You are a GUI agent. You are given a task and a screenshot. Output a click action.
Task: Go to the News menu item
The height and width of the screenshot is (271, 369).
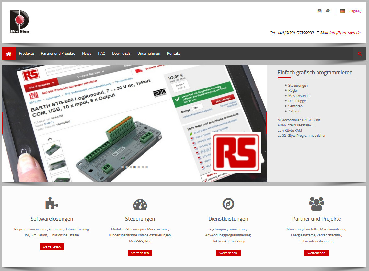86,53
